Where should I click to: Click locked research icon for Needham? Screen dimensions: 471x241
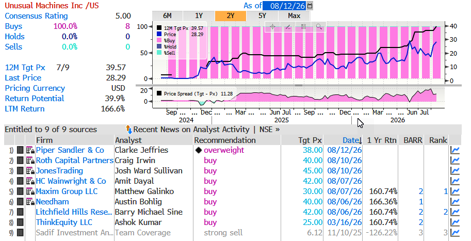[x=30, y=202]
